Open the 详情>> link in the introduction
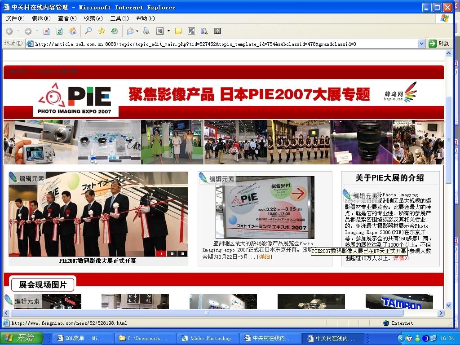 (401, 258)
